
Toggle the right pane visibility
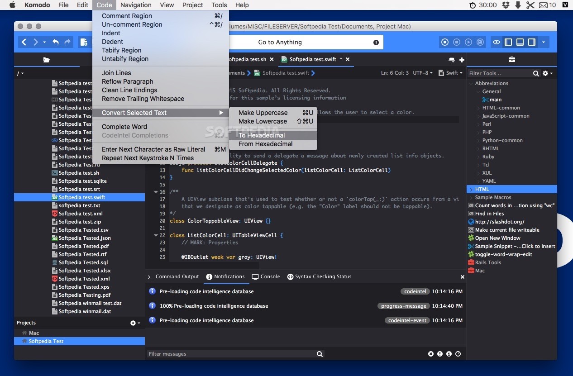tap(531, 42)
